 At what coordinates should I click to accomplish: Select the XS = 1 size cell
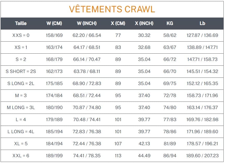click(x=21, y=47)
